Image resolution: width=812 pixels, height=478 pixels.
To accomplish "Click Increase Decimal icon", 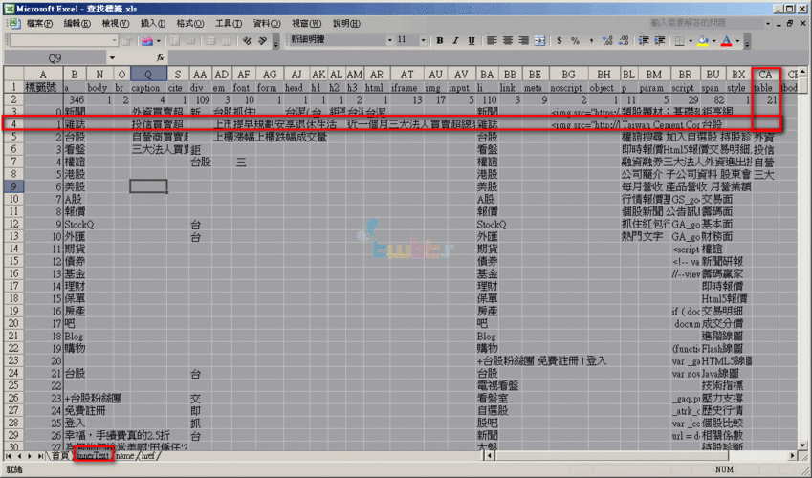I will pyautogui.click(x=607, y=40).
